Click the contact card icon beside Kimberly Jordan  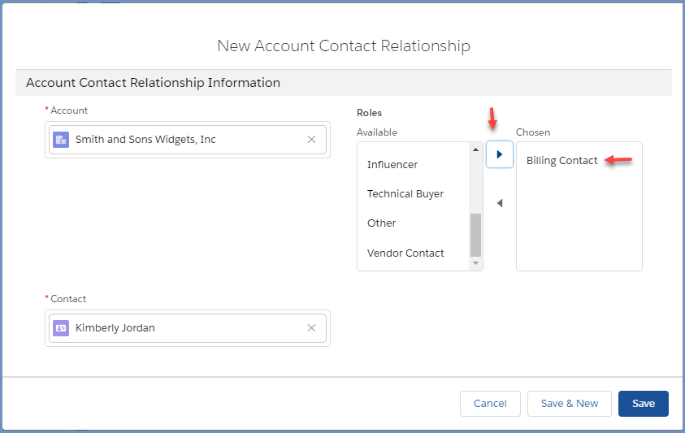[x=61, y=328]
